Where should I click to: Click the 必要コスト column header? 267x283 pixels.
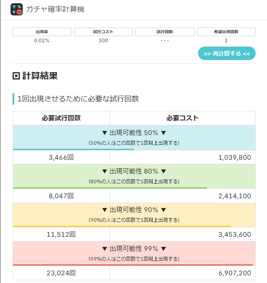click(183, 118)
